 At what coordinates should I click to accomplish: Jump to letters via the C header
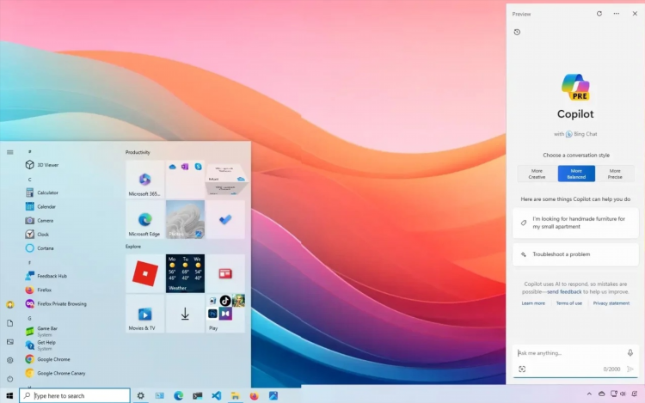(29, 180)
